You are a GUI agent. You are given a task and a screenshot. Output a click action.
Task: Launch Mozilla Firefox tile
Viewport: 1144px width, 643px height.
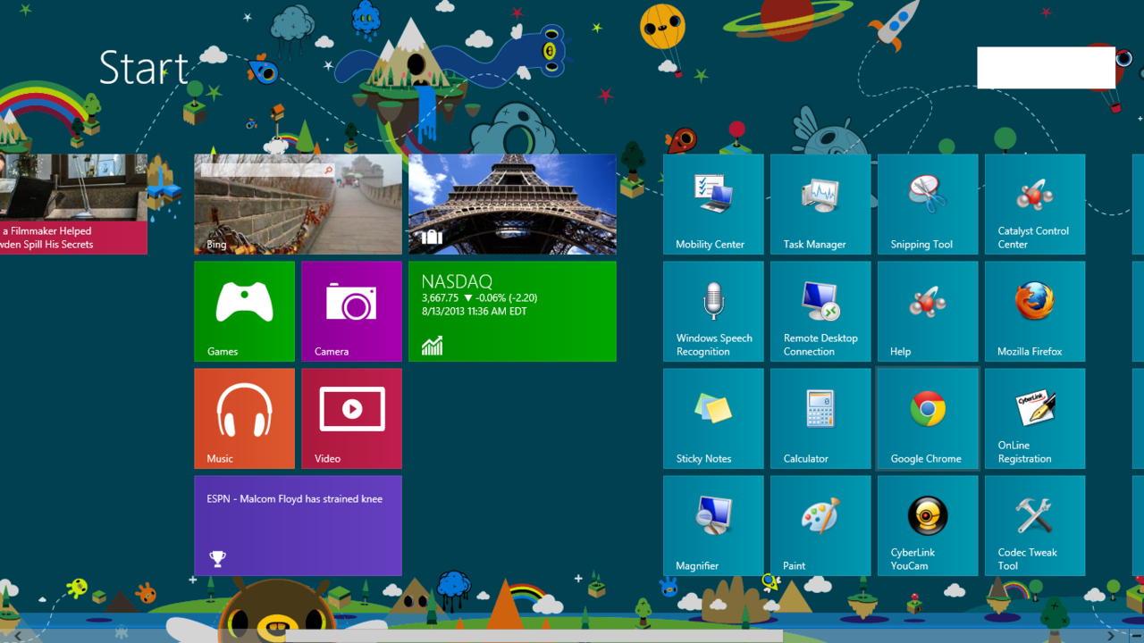(x=1035, y=312)
